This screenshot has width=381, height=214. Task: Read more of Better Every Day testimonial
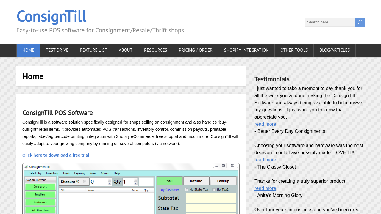click(x=265, y=124)
